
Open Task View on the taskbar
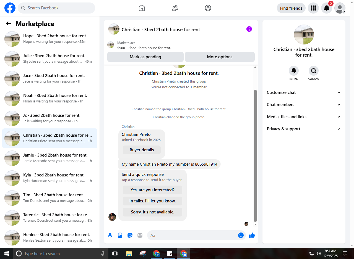pos(115,253)
